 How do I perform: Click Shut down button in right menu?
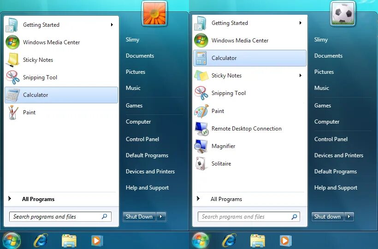coord(328,217)
